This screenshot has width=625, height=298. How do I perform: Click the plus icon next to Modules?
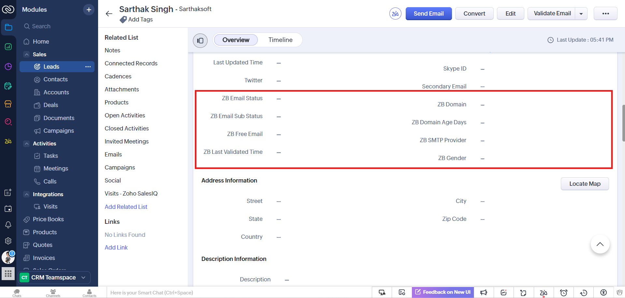pyautogui.click(x=89, y=10)
